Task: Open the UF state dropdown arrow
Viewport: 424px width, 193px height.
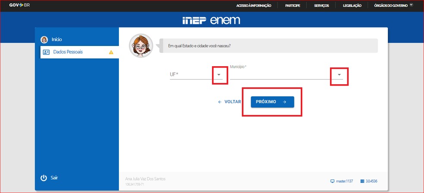Action: 219,74
